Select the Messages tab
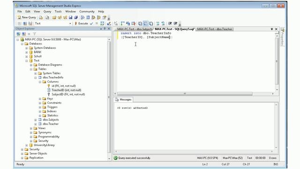Image resolution: width=300 pixels, height=169 pixels. pos(123,100)
